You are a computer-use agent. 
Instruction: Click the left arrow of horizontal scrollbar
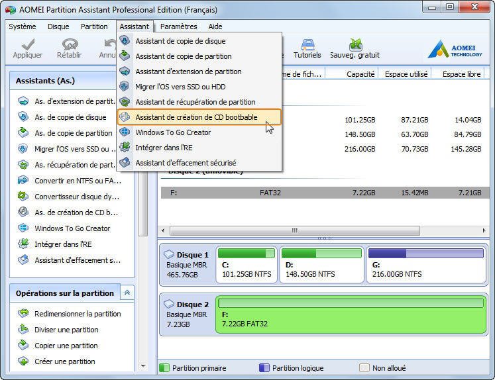click(163, 230)
